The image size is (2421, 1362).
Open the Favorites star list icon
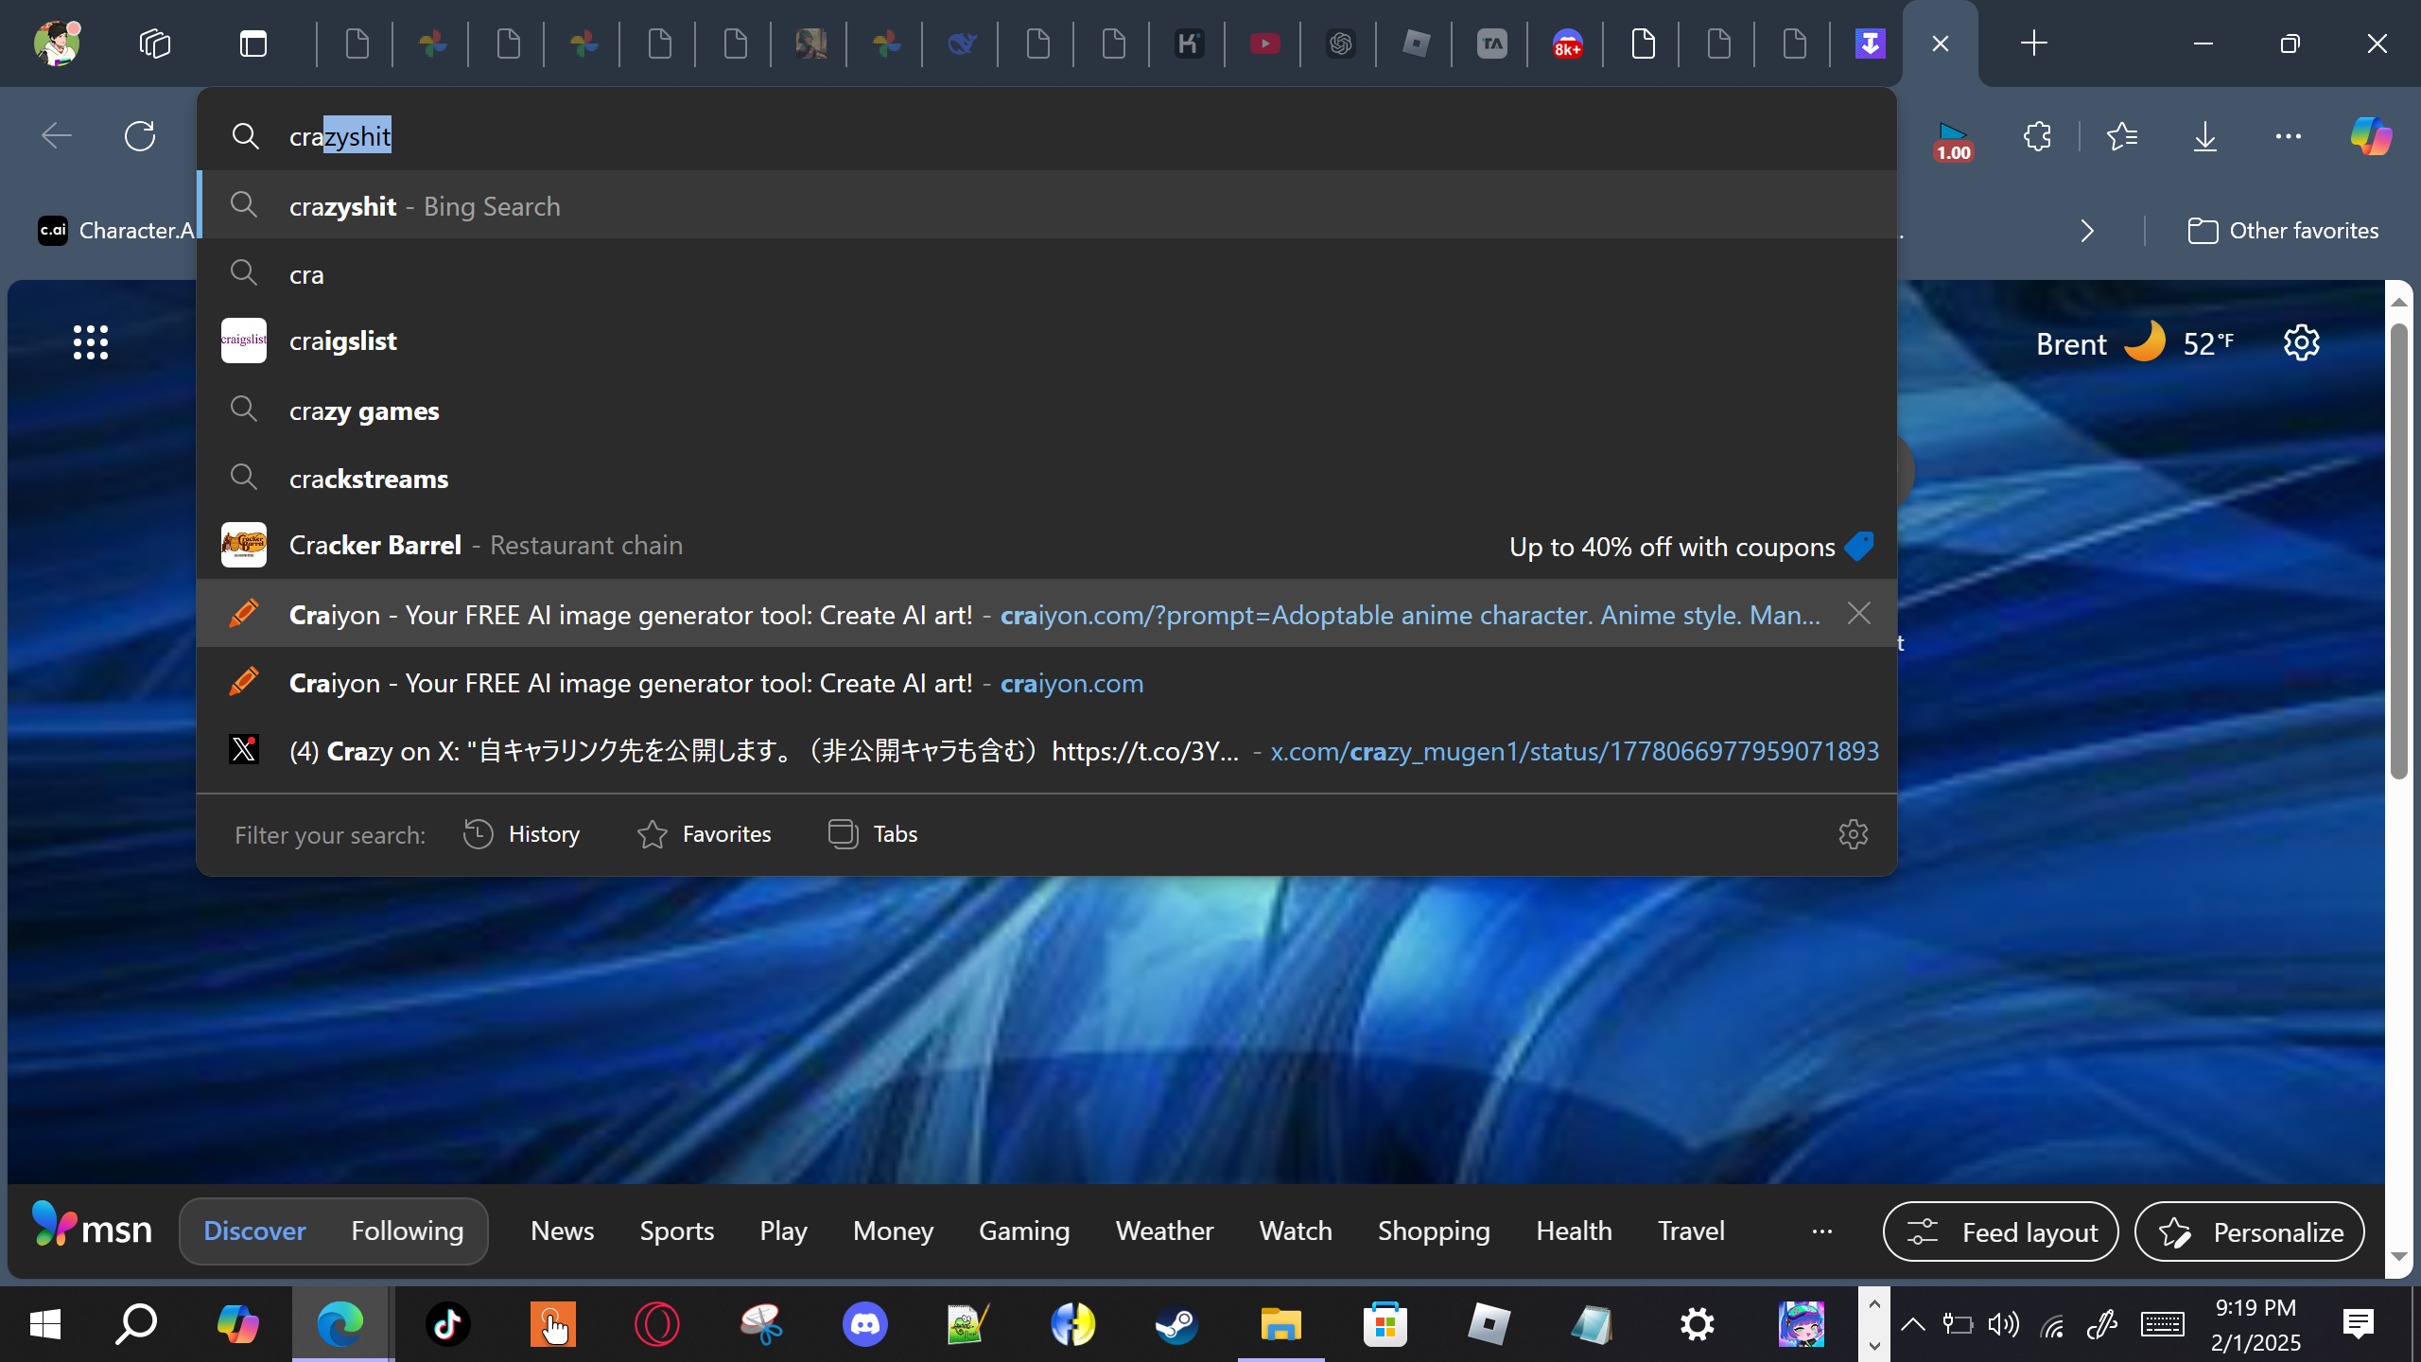[2122, 136]
